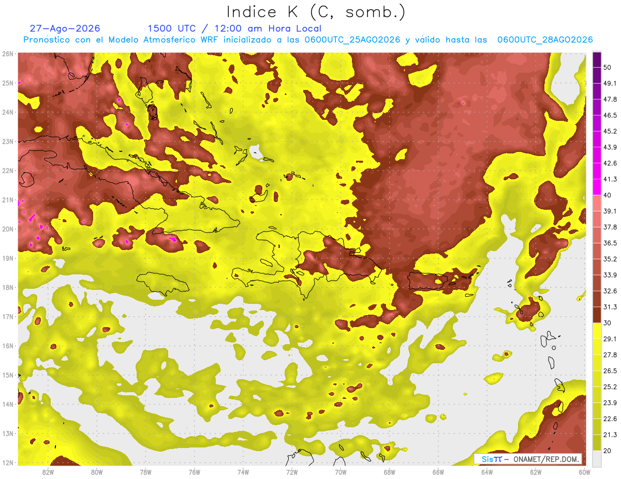Click the '62W' longitude label
Viewport: 621px width, 479px height.
(536, 472)
